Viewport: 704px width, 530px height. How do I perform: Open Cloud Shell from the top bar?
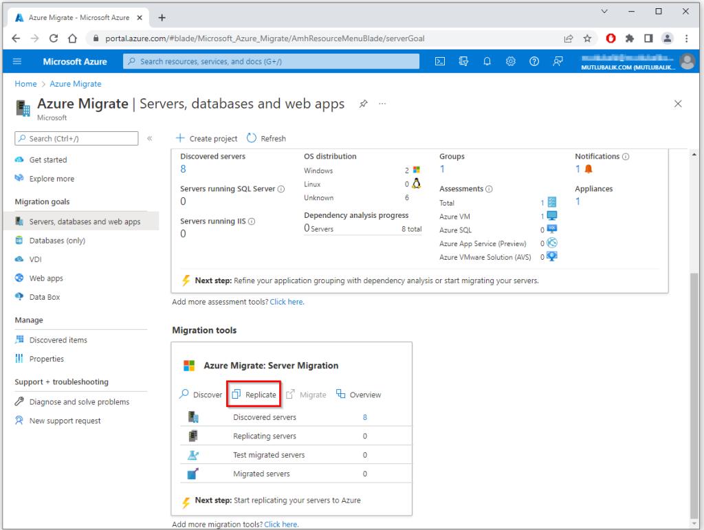click(440, 61)
